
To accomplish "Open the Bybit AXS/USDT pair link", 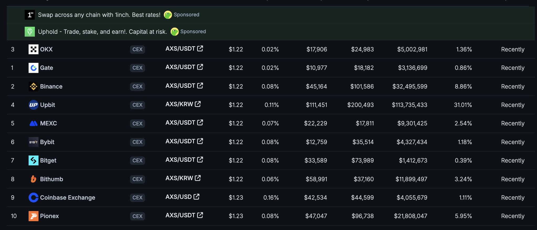I will point(180,141).
